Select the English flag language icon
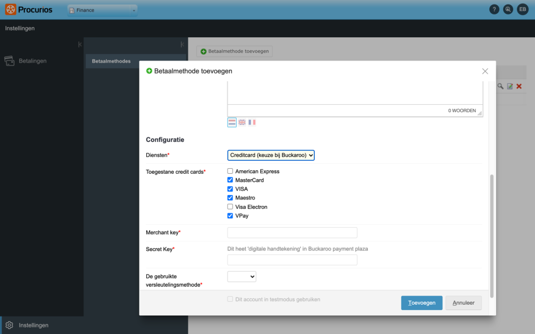 242,122
